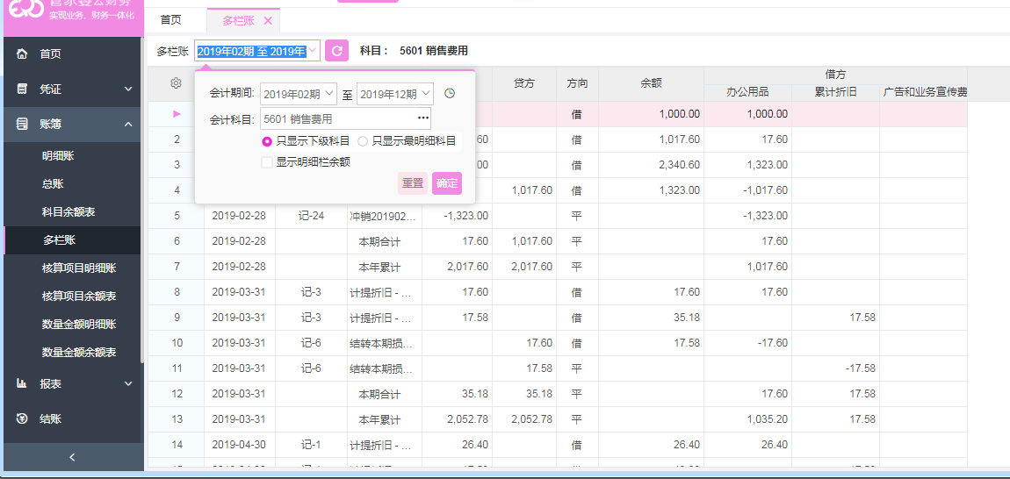Expand the 凭证 sidebar menu

pos(128,89)
